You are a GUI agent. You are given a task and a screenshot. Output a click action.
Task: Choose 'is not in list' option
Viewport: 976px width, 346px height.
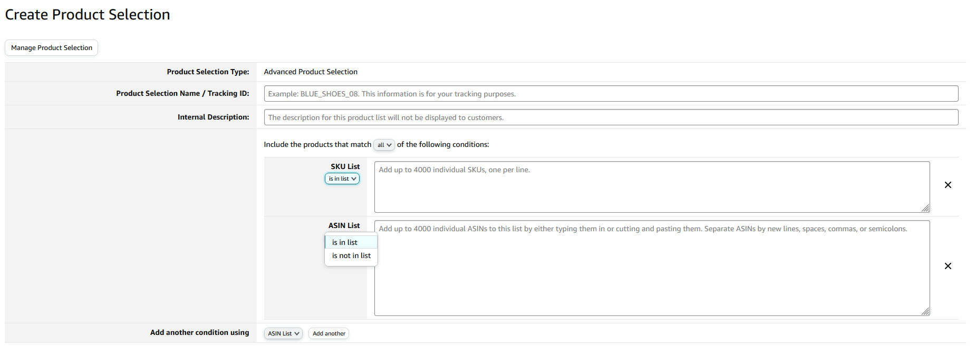[x=351, y=255]
